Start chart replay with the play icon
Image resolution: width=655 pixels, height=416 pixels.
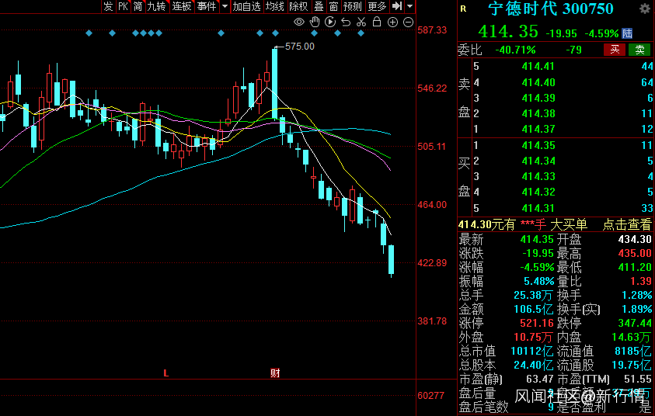click(330, 22)
